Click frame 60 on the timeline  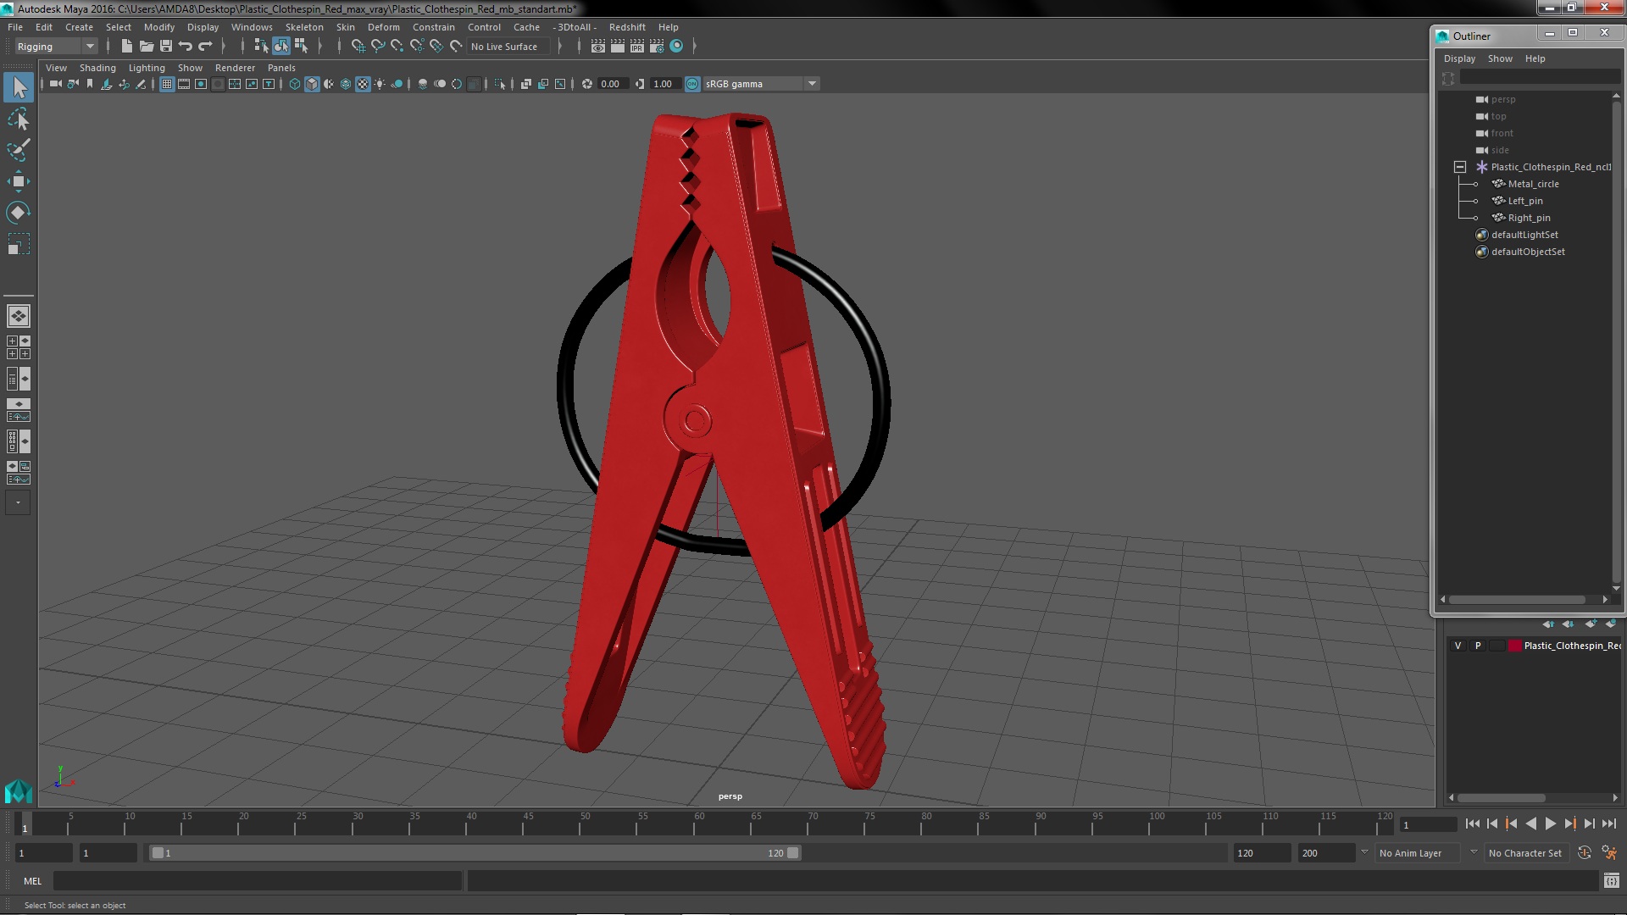point(699,823)
